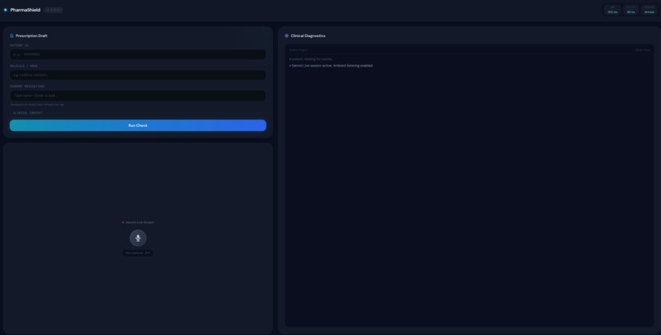
Task: Click the Prescription Draft heading
Action: (x=32, y=36)
